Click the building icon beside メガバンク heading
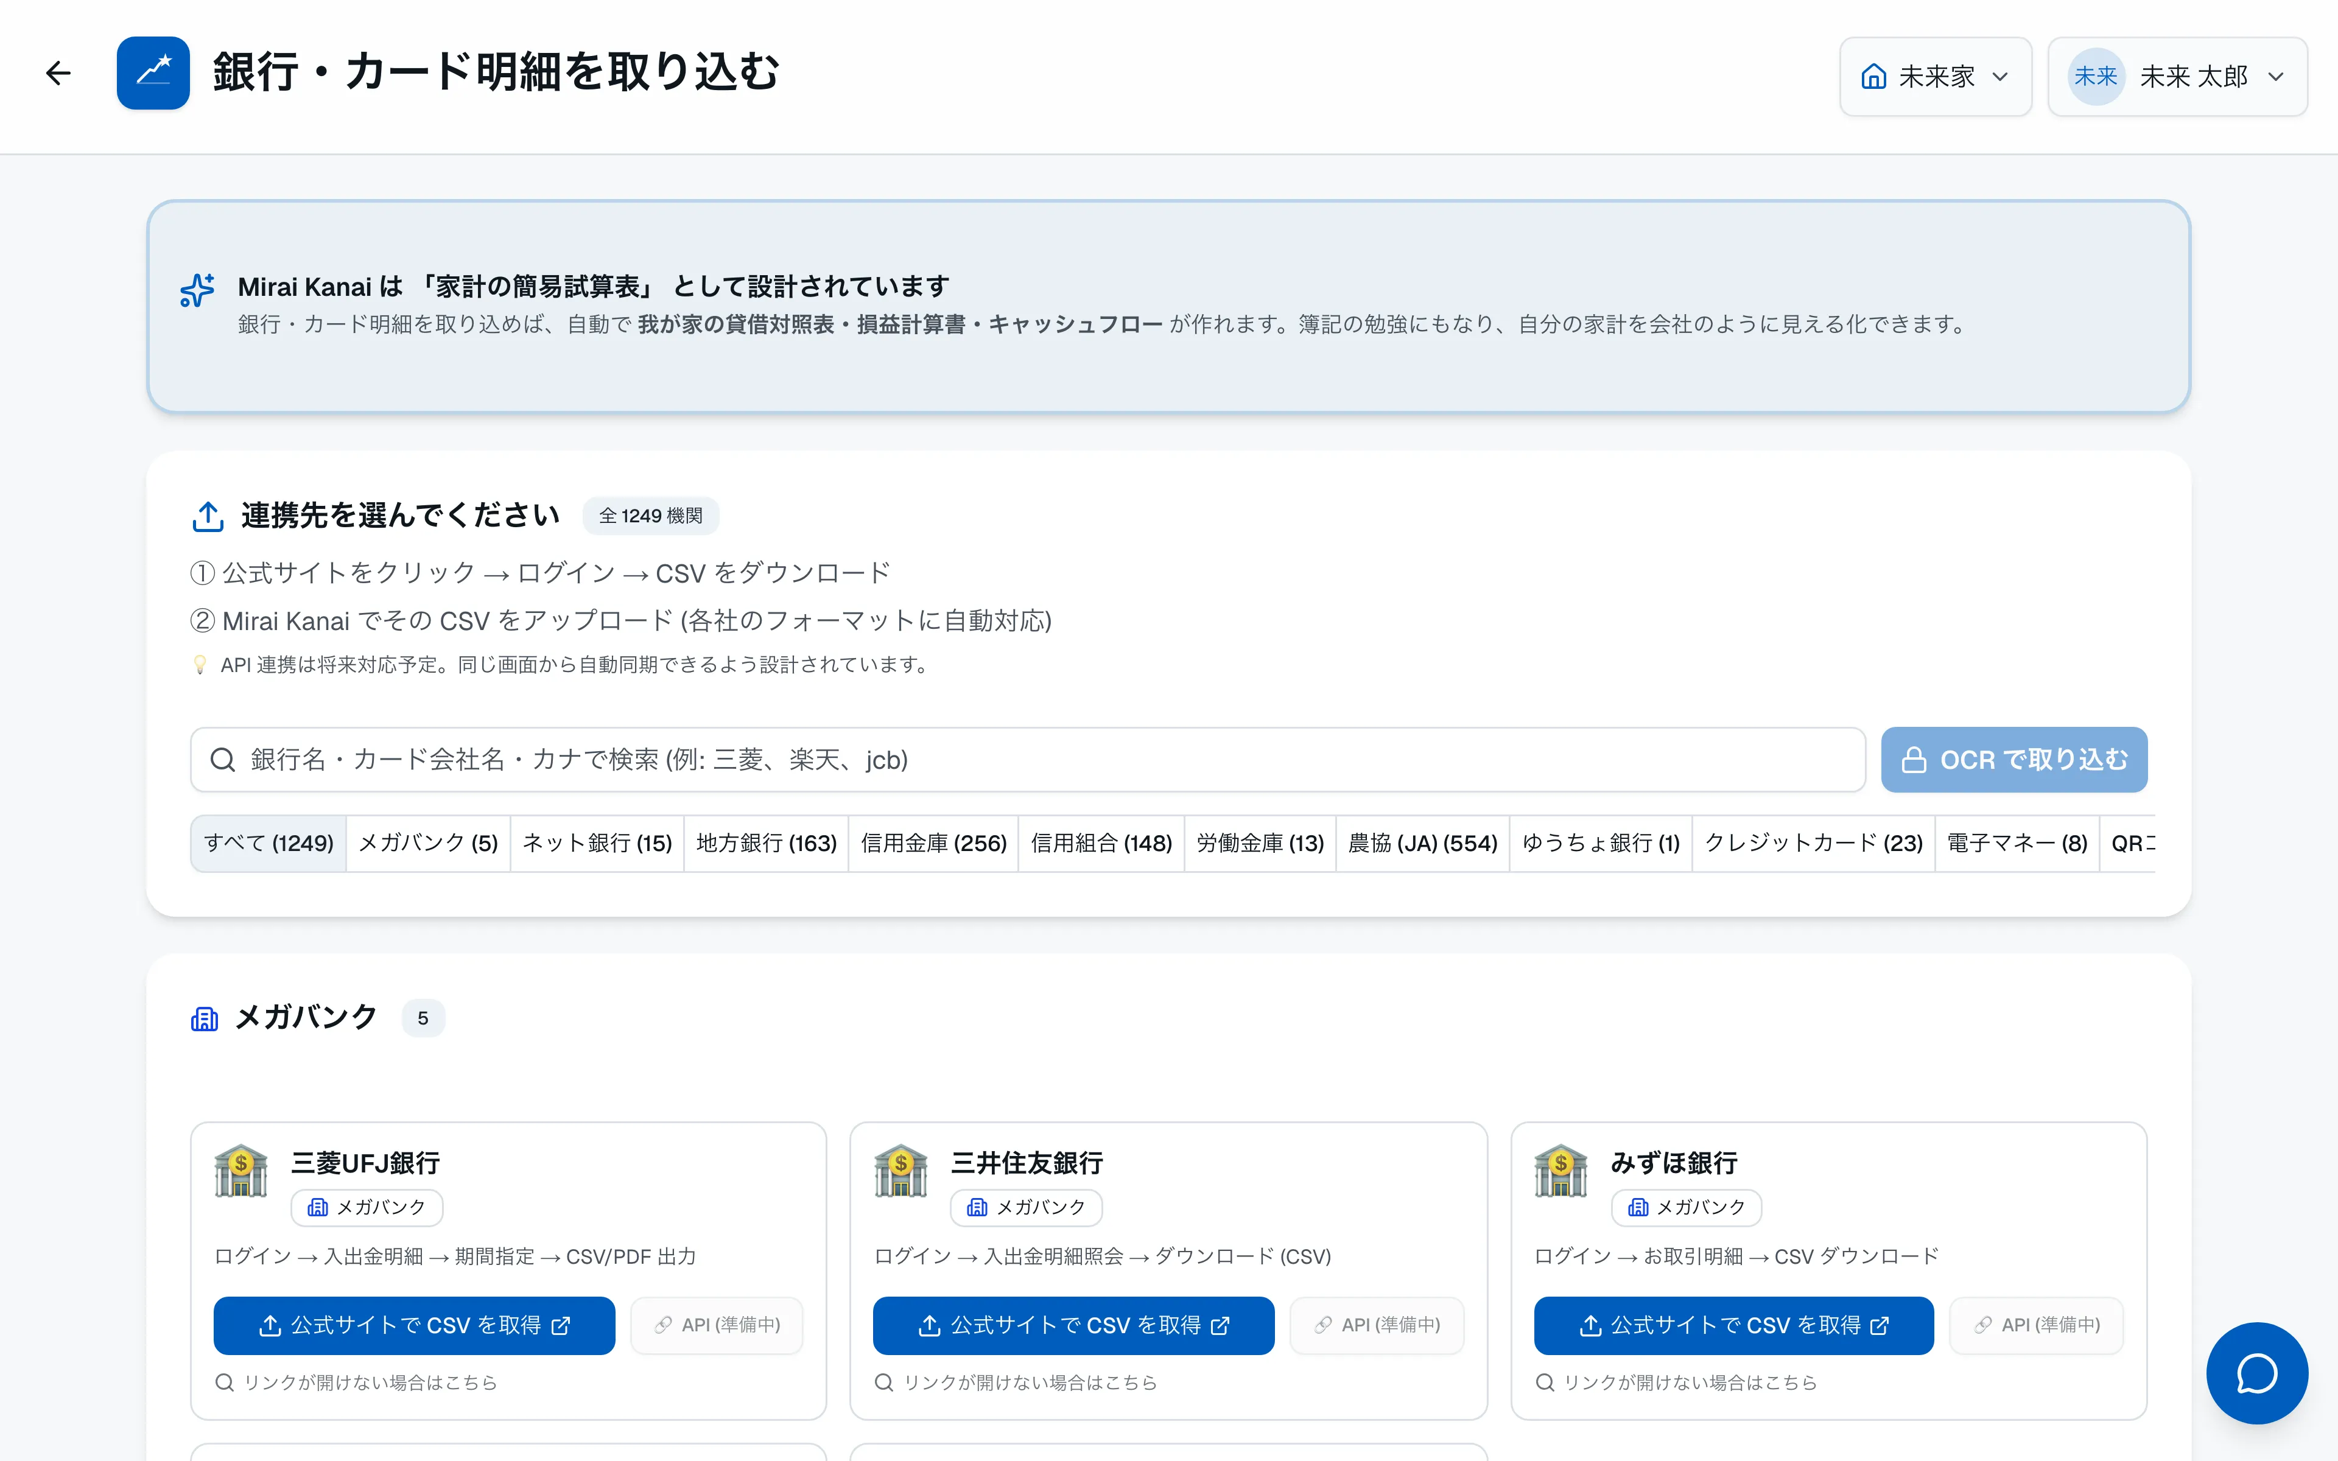 pos(205,1018)
